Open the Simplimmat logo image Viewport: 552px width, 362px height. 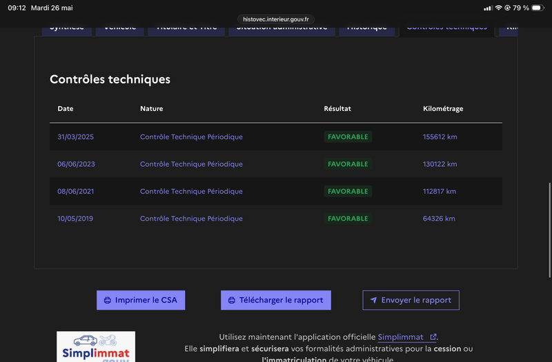(x=96, y=347)
